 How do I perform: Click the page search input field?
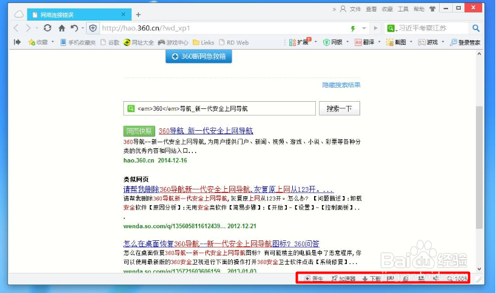click(x=220, y=108)
